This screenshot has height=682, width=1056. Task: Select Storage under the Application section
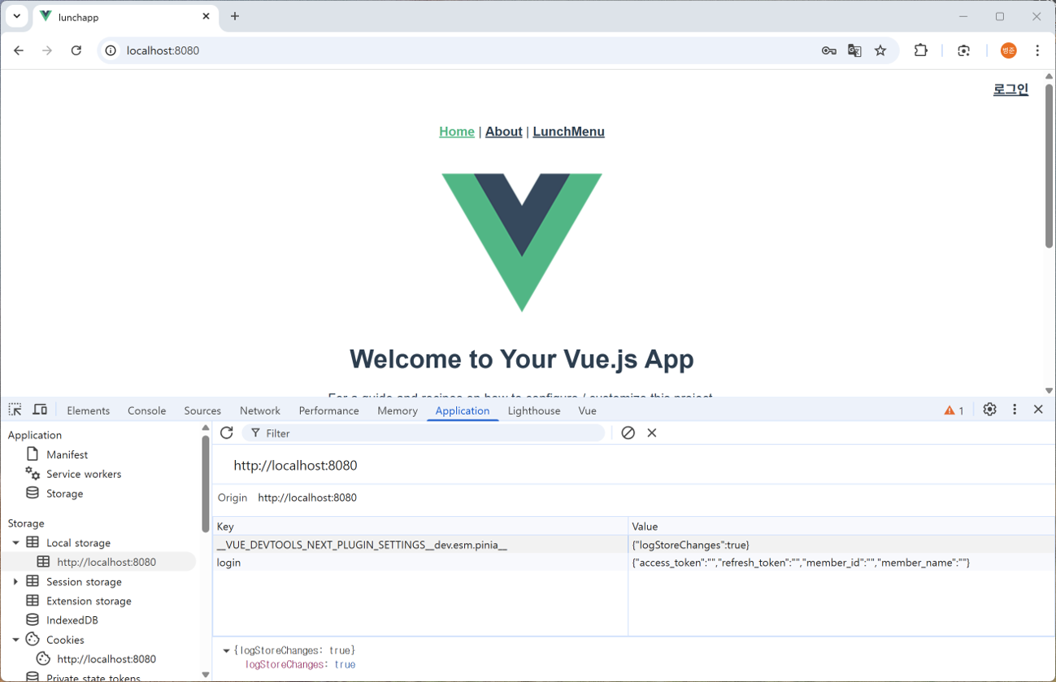pyautogui.click(x=64, y=493)
